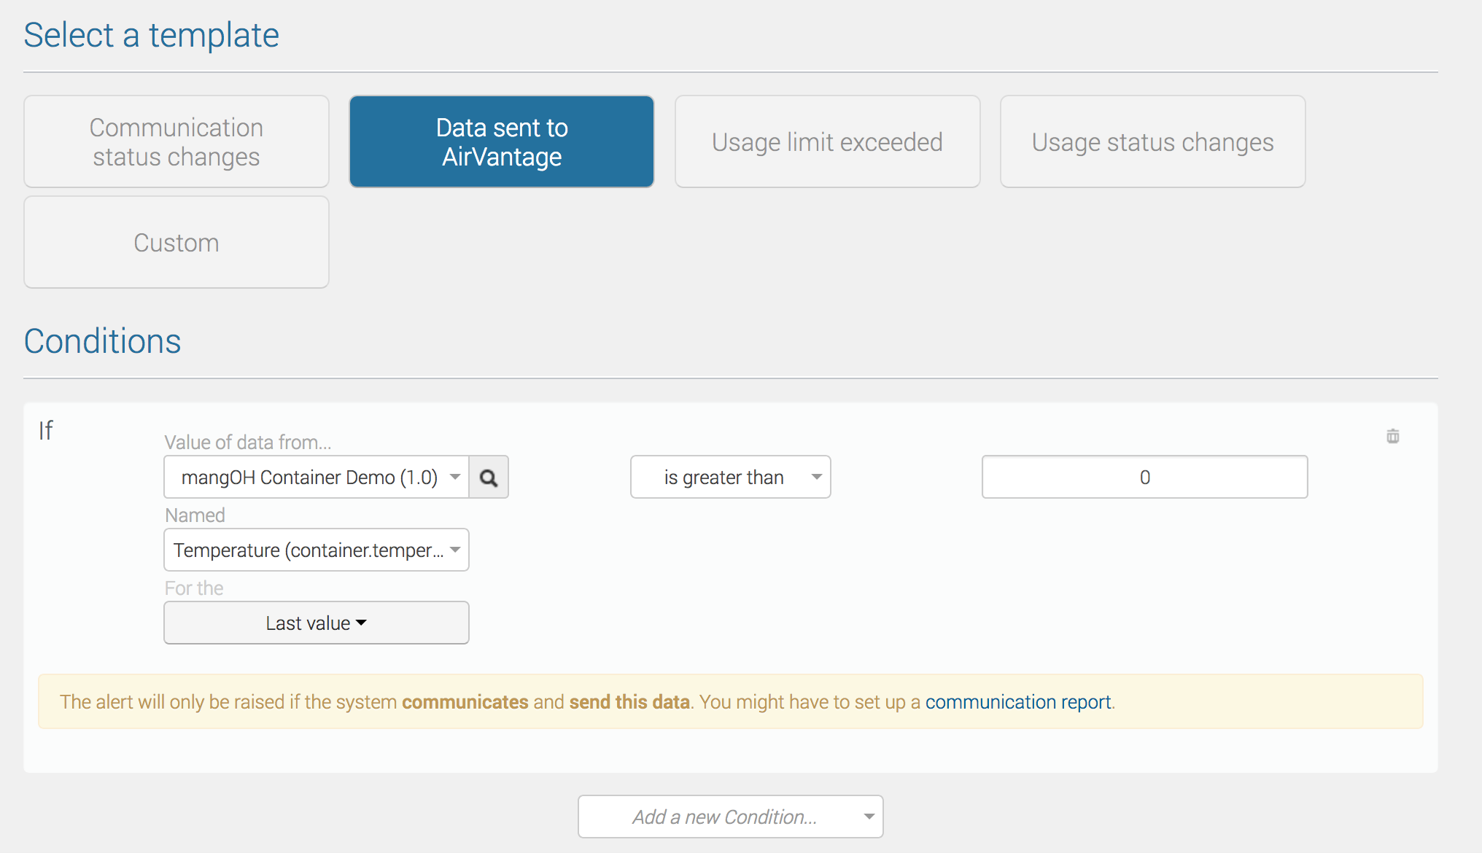Open the Temperature data name dropdown

(317, 550)
